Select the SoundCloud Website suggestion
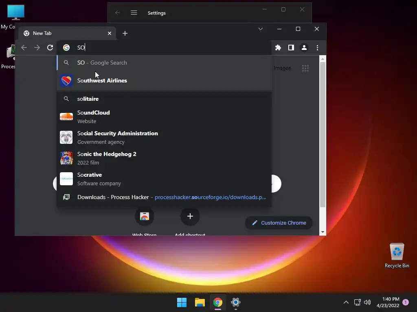Viewport: 417px width, 312px height. click(x=164, y=117)
